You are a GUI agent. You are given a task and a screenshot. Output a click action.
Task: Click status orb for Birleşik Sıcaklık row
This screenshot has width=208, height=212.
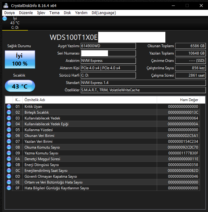coord(9,112)
